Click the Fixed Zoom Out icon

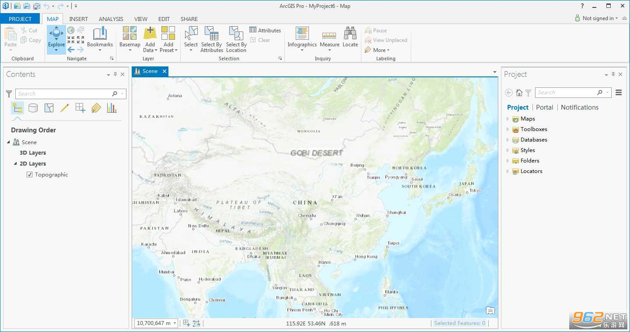pyautogui.click(x=80, y=40)
